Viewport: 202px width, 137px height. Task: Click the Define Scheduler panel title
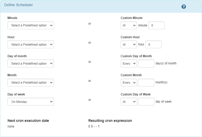tap(19, 5)
